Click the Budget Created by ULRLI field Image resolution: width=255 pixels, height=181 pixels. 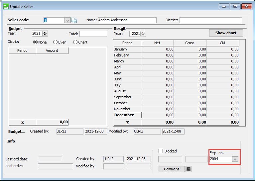pos(70,132)
